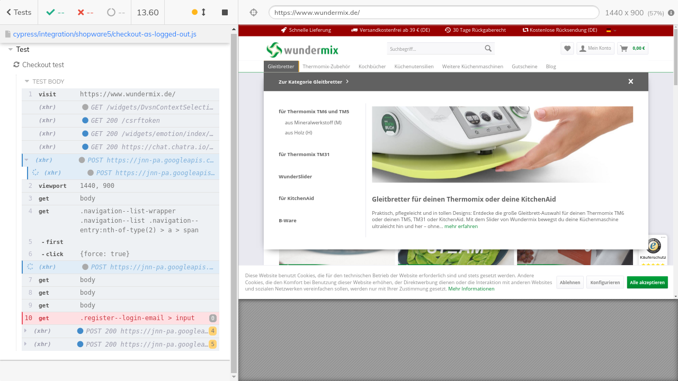Toggle auto-scrolling in the command log

(199, 12)
